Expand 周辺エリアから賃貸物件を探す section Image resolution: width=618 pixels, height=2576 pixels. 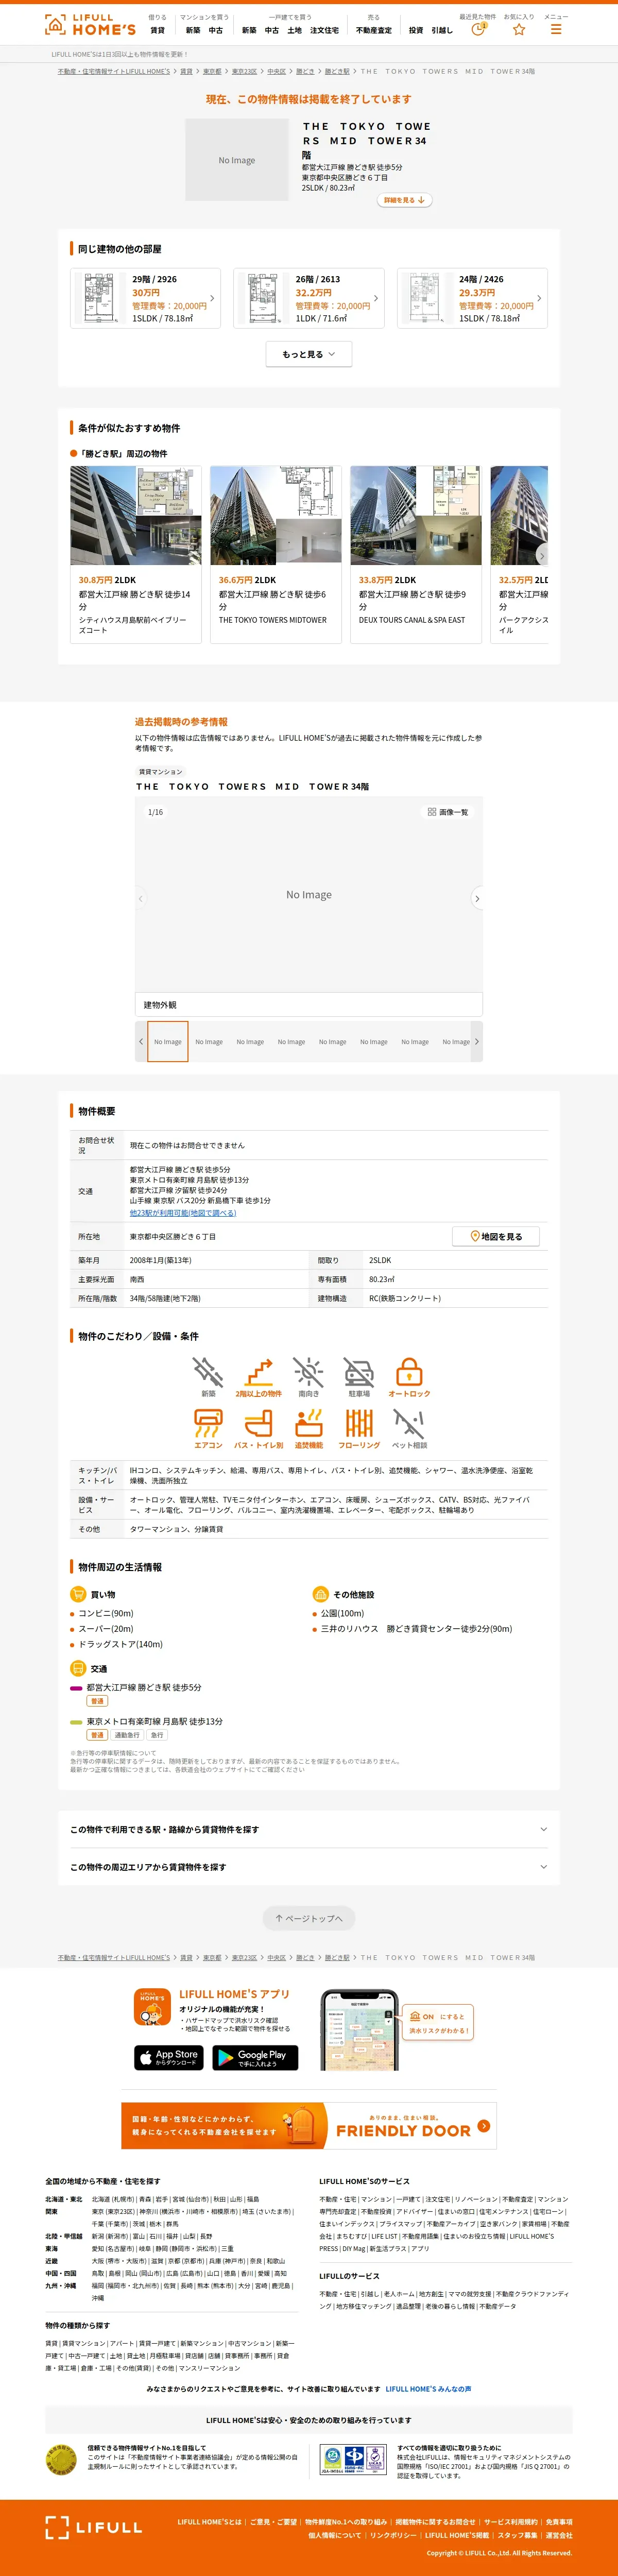pos(309,1867)
